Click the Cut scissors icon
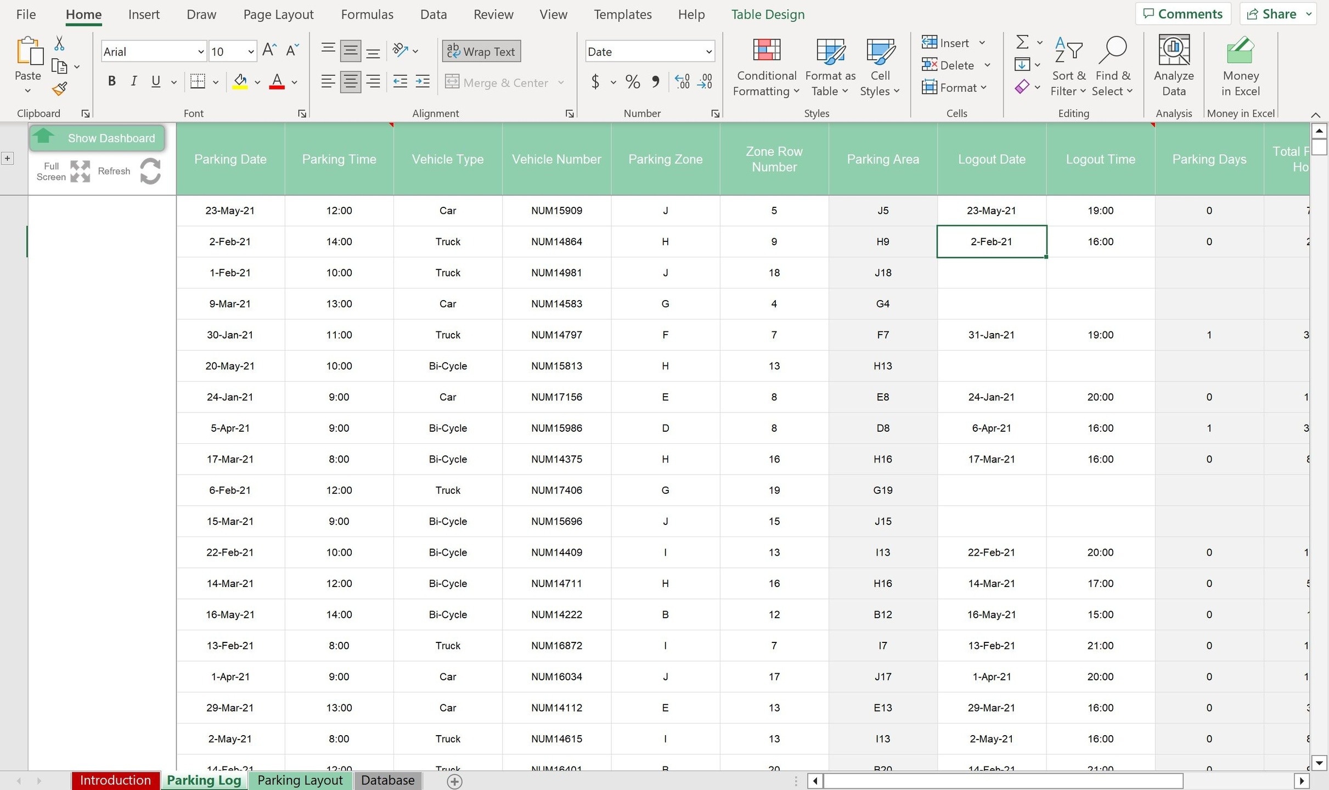This screenshot has width=1329, height=790. point(59,43)
